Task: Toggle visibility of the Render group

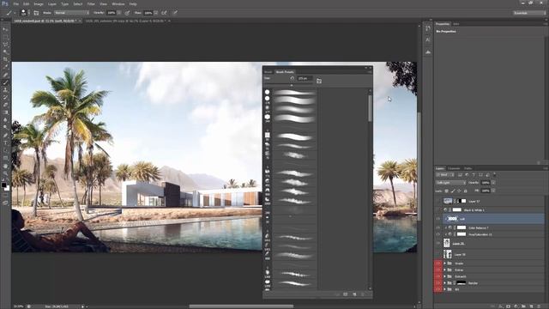Action: pyautogui.click(x=438, y=283)
